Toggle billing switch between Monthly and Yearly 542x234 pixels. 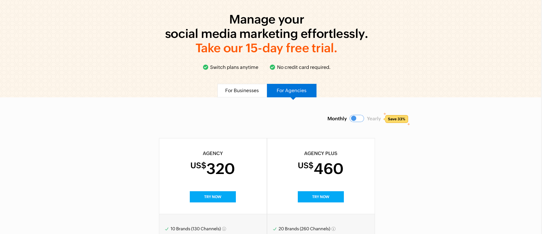[357, 119]
